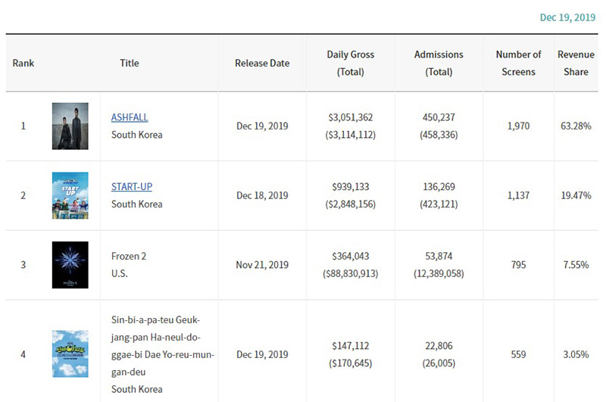Click the 19.47% revenue share cell
The image size is (606, 402).
(x=576, y=195)
